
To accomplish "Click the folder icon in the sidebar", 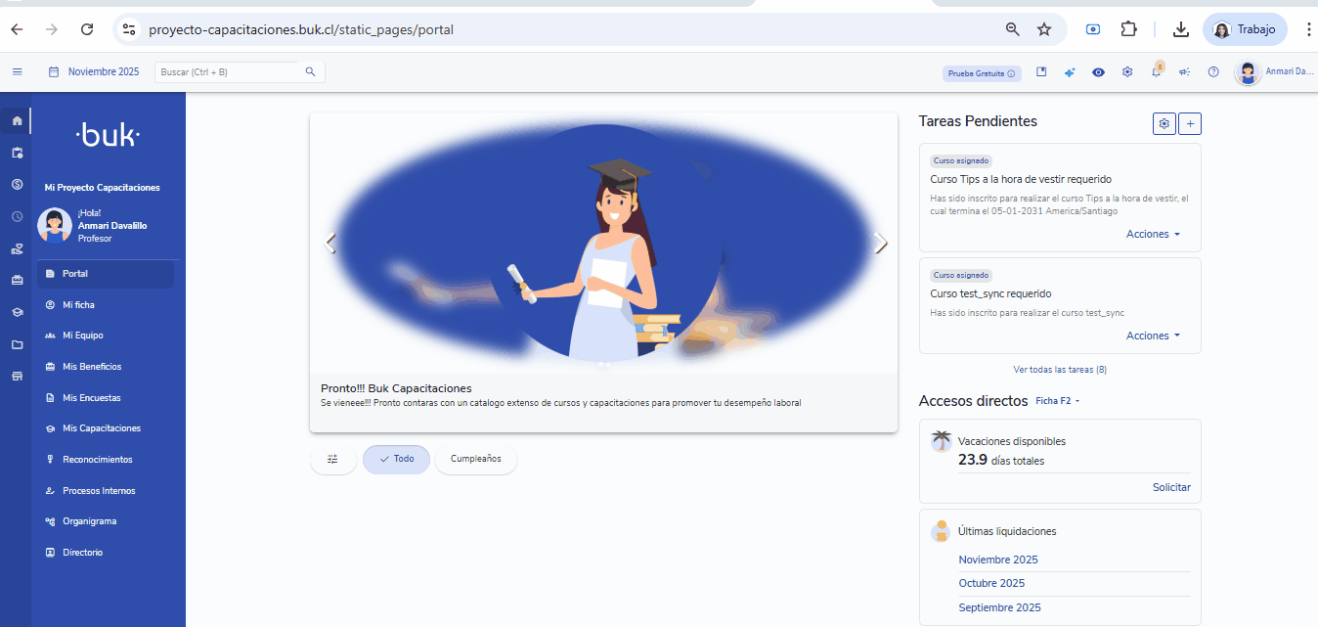I will point(17,344).
